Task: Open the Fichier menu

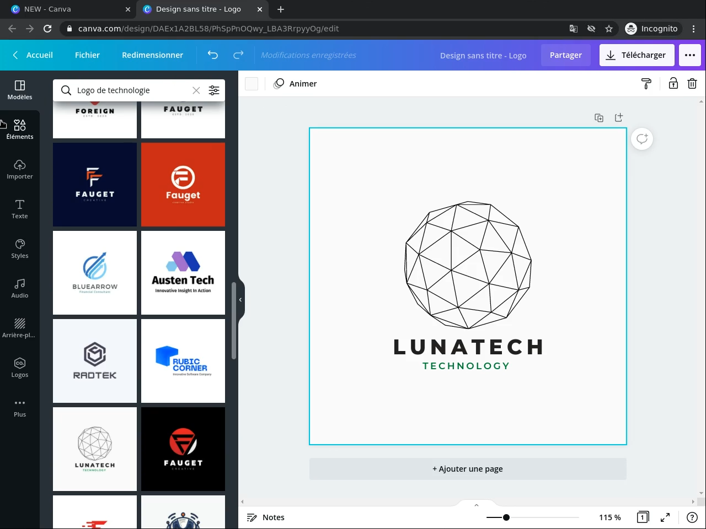Action: (87, 55)
